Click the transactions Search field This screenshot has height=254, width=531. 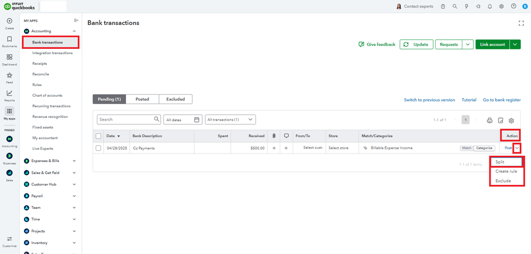click(x=129, y=120)
